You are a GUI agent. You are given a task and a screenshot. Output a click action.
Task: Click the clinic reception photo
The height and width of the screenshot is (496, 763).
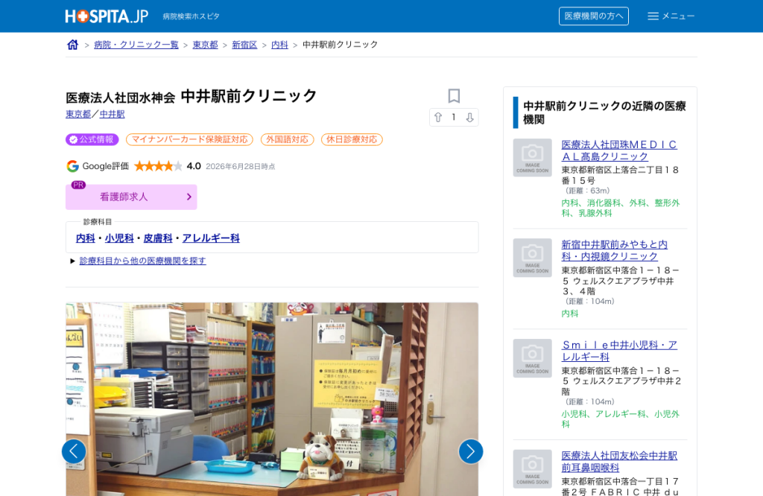click(272, 399)
